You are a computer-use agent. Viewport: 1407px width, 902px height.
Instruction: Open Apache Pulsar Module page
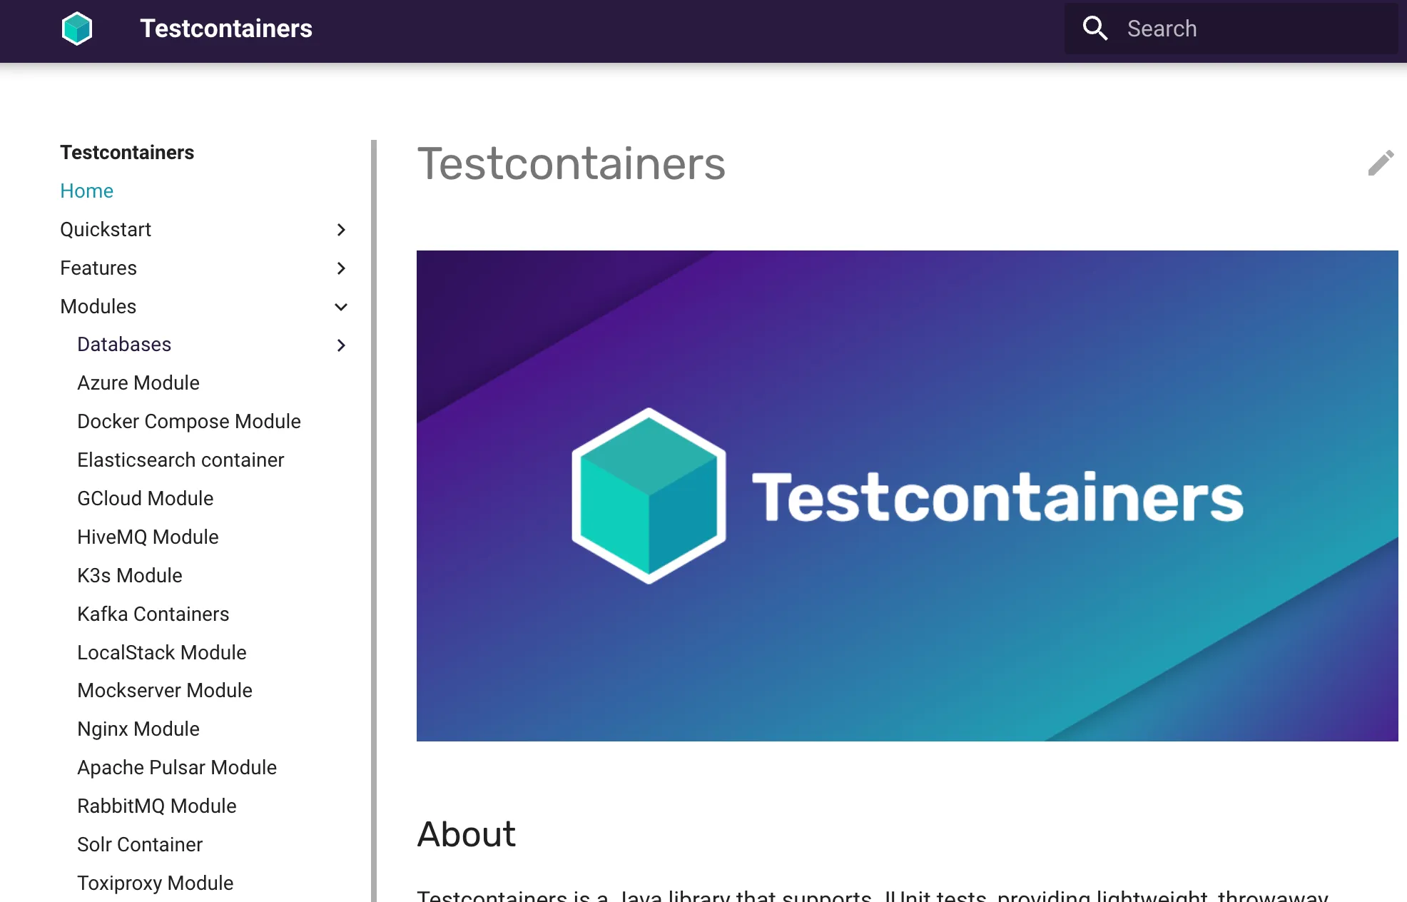[x=176, y=768]
